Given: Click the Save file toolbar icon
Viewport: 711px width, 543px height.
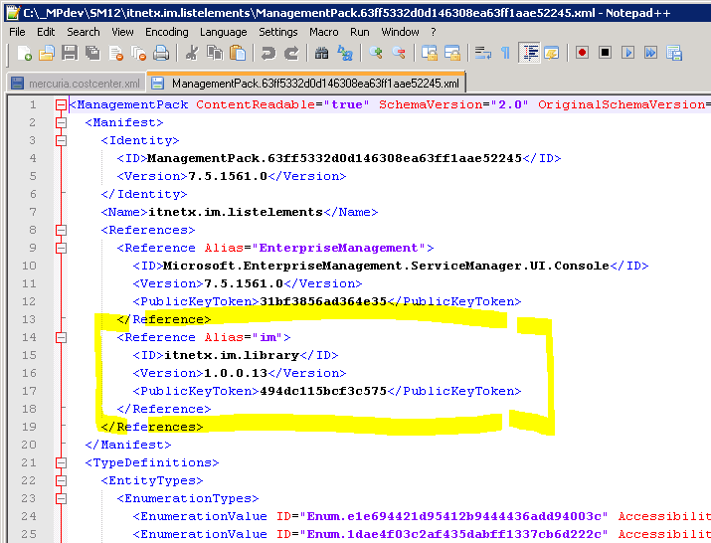Looking at the screenshot, I should tap(70, 53).
